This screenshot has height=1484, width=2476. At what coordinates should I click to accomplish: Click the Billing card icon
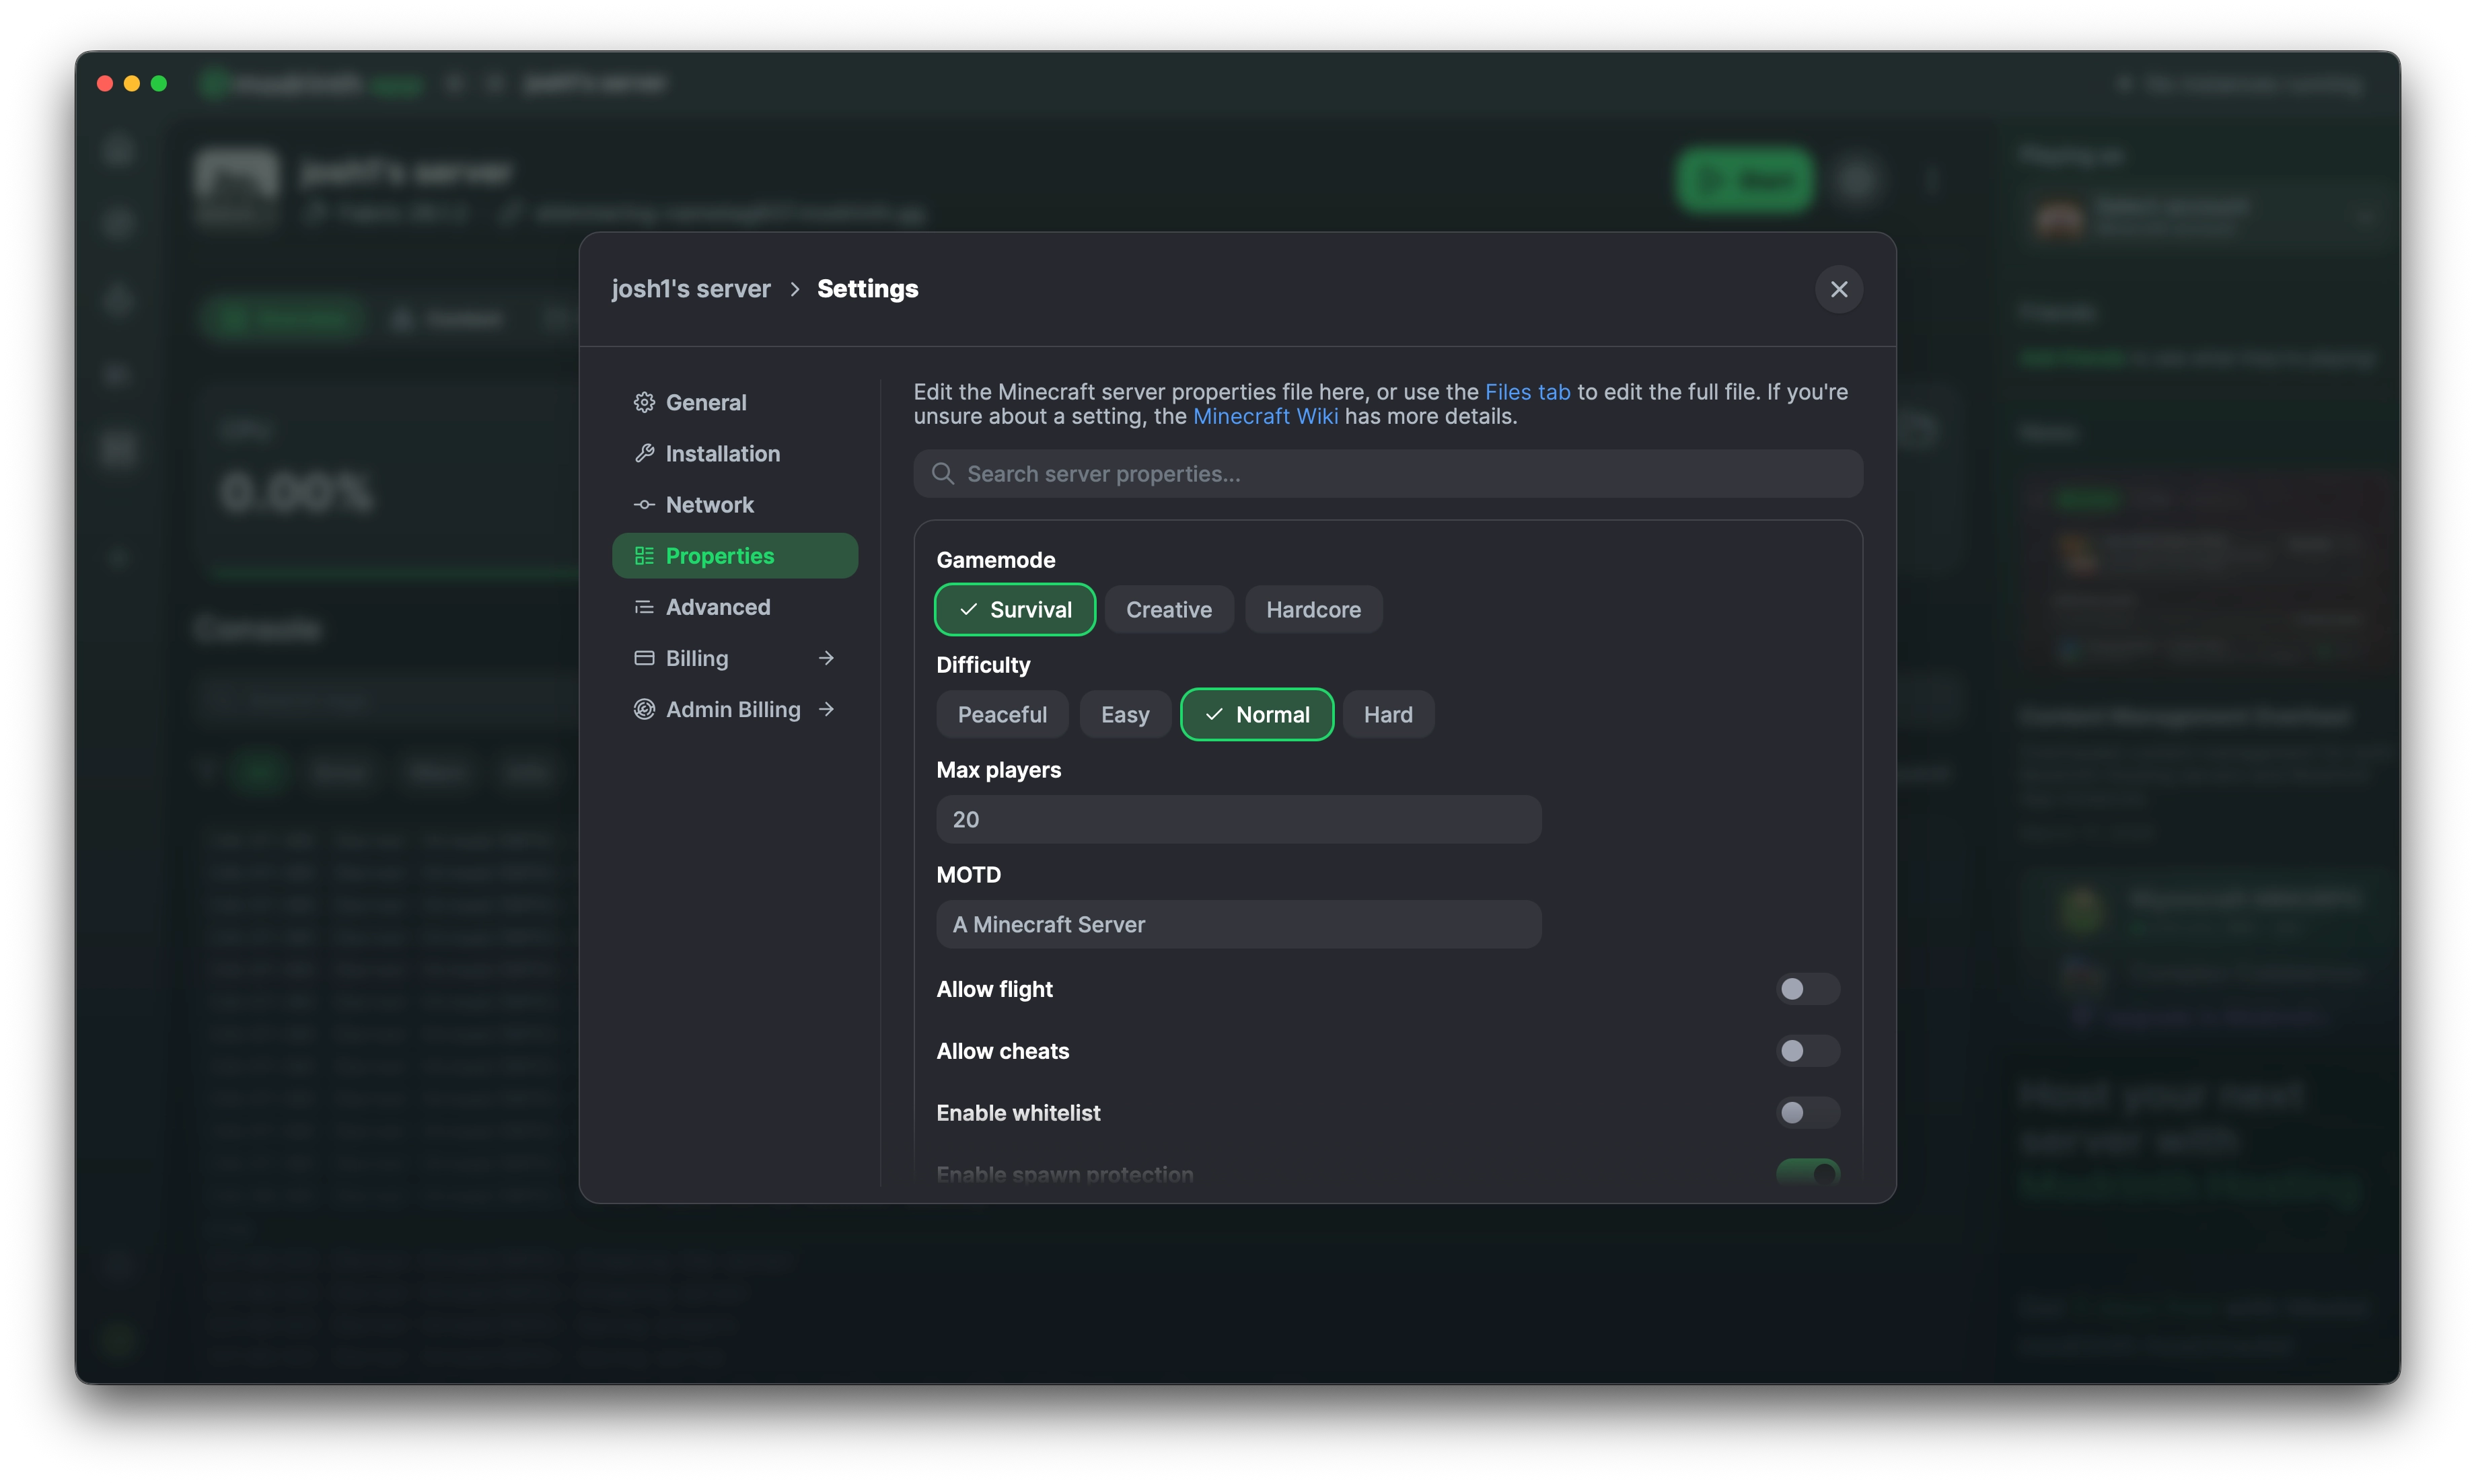click(644, 658)
